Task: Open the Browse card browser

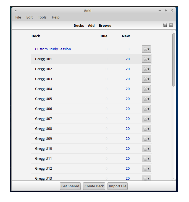Action: [105, 25]
